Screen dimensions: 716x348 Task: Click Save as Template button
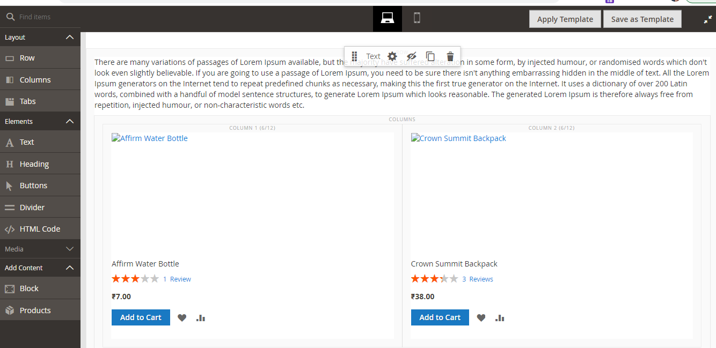click(x=642, y=19)
